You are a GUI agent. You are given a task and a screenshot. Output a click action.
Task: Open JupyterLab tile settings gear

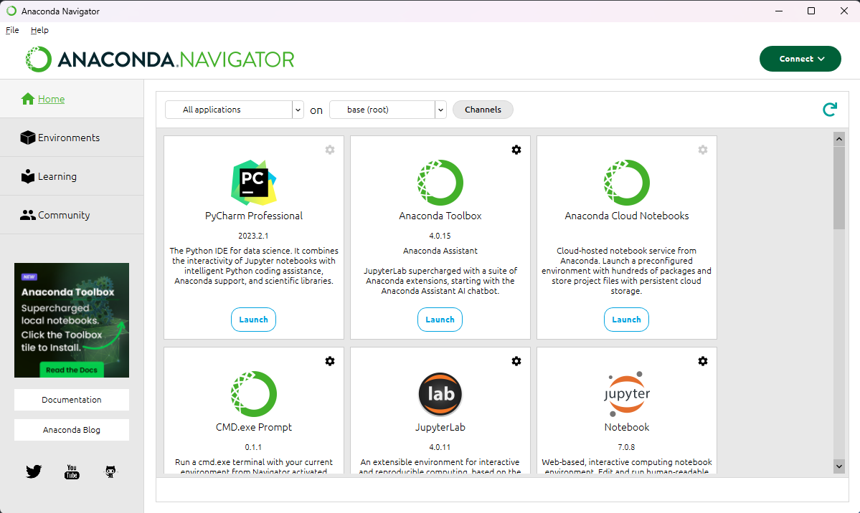(516, 361)
